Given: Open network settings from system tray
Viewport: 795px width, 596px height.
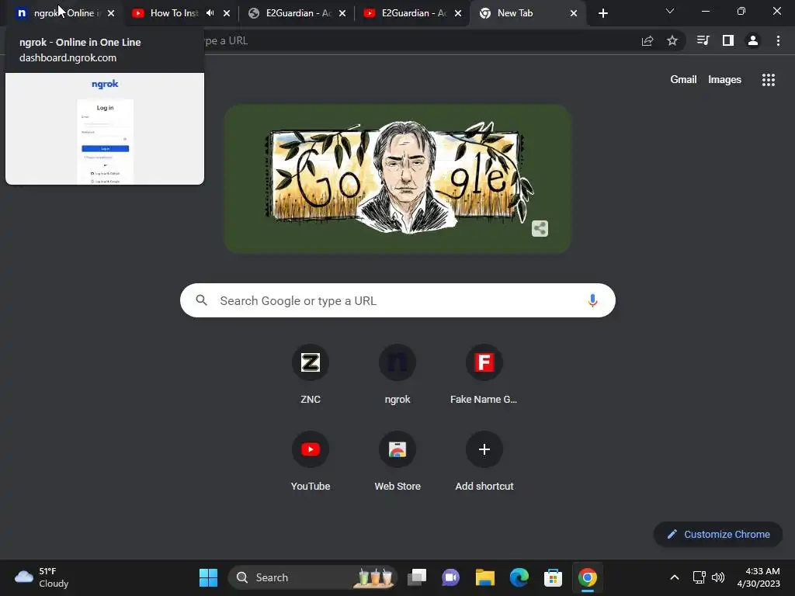Looking at the screenshot, I should pyautogui.click(x=700, y=577).
